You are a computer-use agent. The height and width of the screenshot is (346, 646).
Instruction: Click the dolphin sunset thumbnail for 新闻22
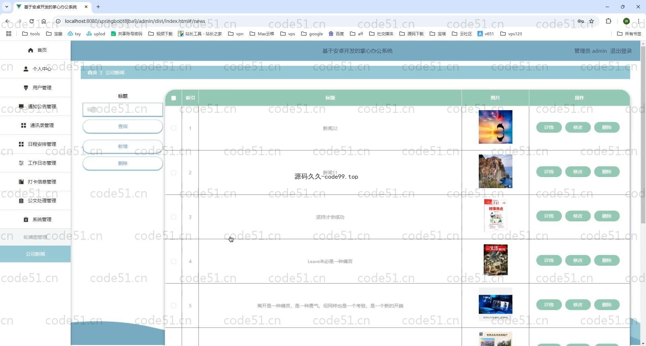(x=495, y=127)
